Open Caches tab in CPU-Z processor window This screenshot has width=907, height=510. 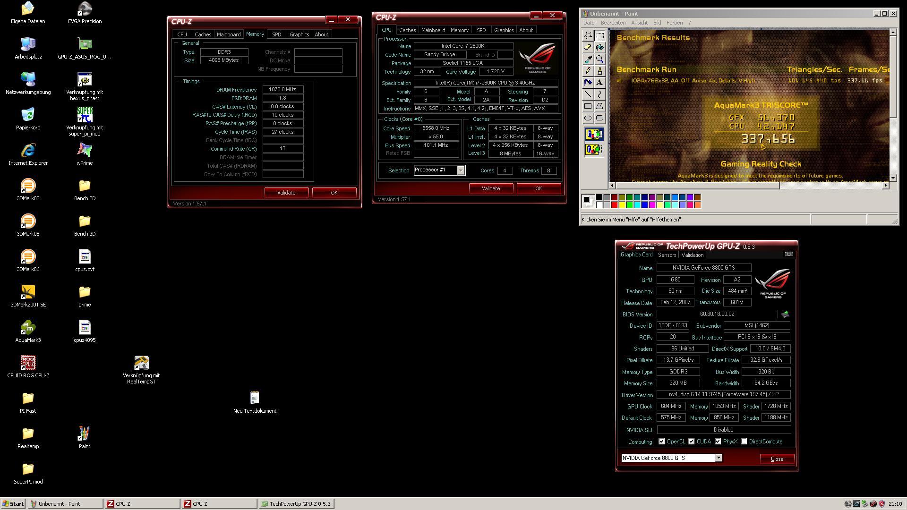[x=407, y=30]
